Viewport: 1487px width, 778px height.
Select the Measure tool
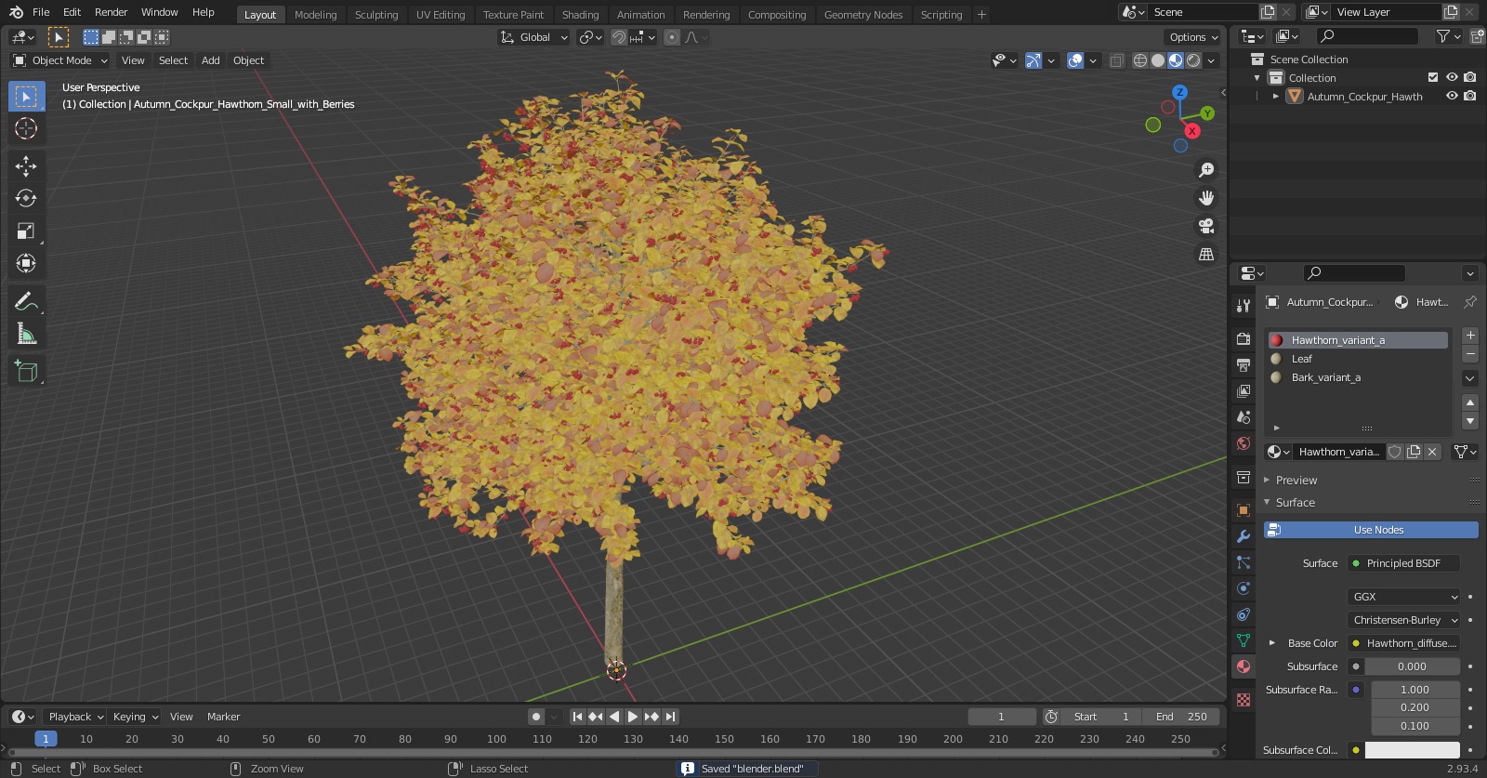pos(26,334)
